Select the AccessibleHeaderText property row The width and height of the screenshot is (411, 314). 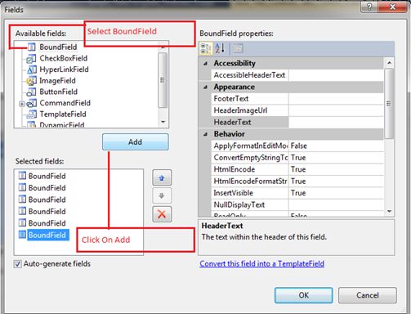point(297,75)
